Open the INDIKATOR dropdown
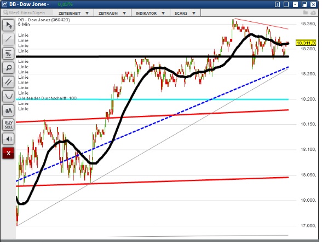The width and height of the screenshot is (322, 246). click(150, 13)
